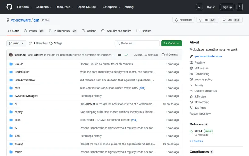Open the main branch selector dropdown
249x156 pixels.
click(16, 43)
